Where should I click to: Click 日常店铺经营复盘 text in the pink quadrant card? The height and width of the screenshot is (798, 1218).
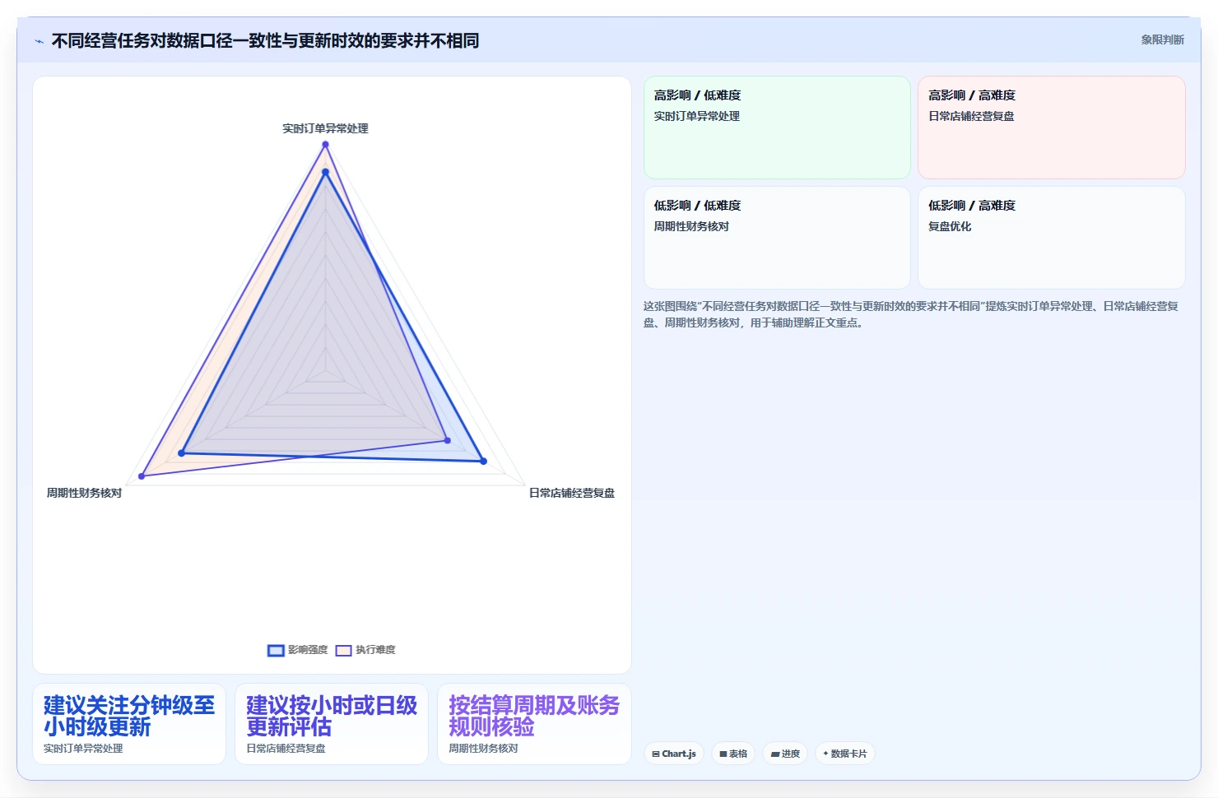pos(971,116)
